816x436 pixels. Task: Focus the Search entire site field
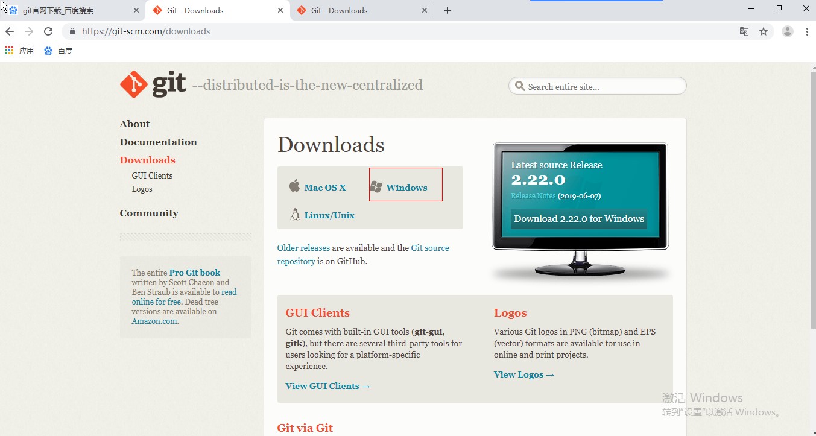[x=598, y=86]
